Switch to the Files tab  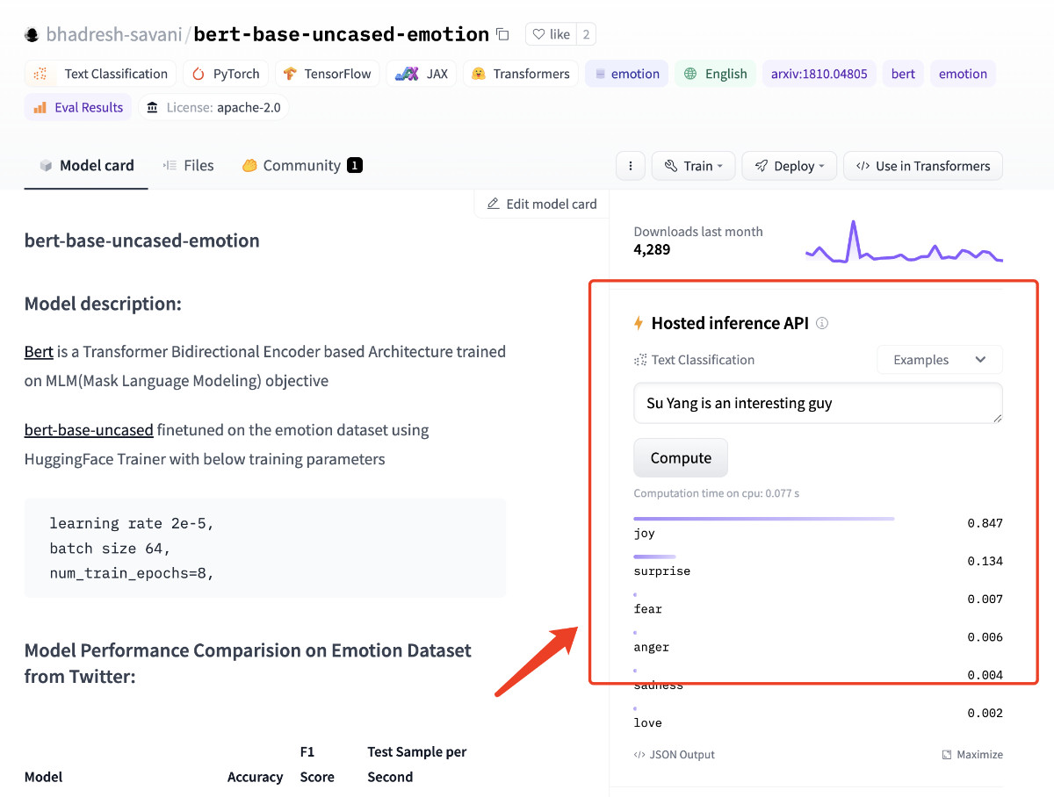pos(189,165)
